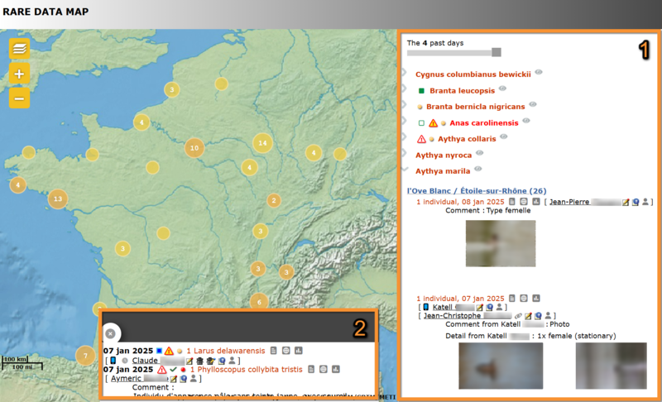662x402 pixels.
Task: Open photo thumbnail under 08 jan 2025 record
Action: (x=501, y=243)
